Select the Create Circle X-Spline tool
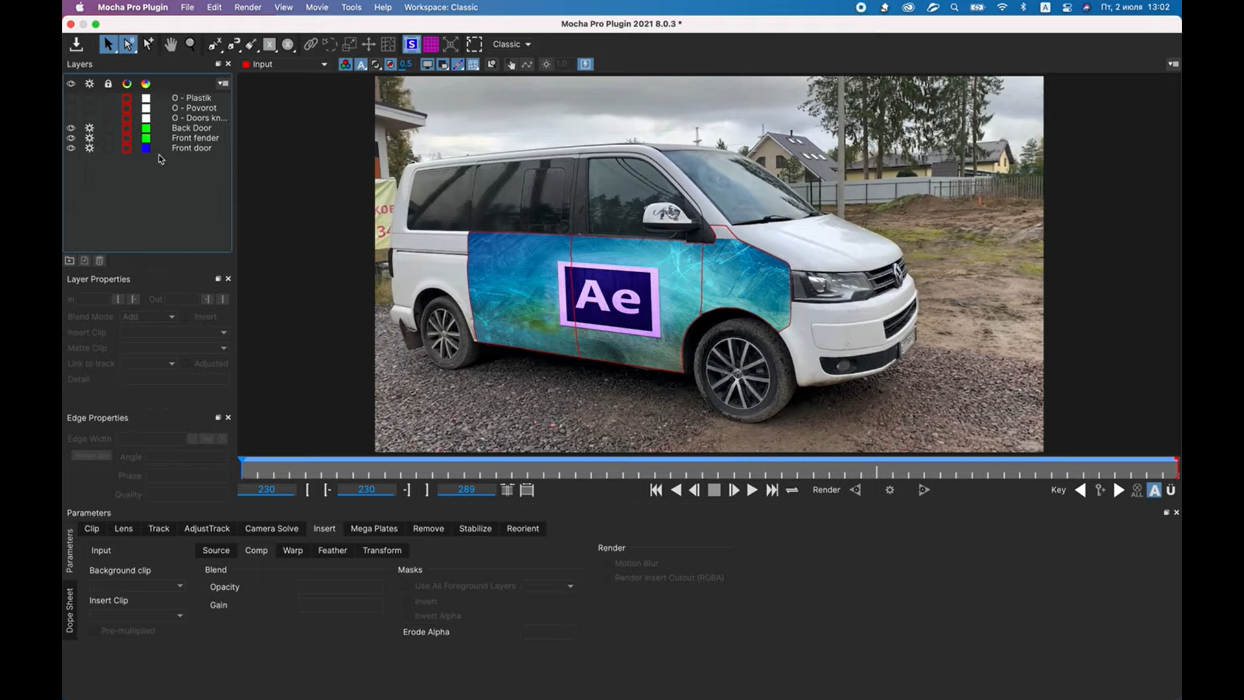This screenshot has width=1244, height=700. [x=288, y=44]
